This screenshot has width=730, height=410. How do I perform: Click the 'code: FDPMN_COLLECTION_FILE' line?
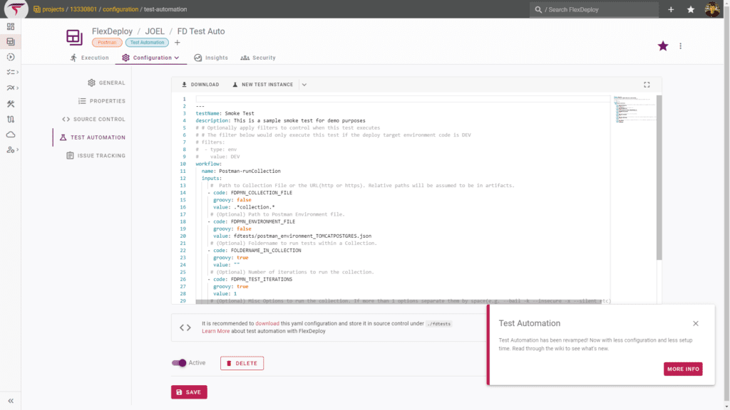coord(250,193)
